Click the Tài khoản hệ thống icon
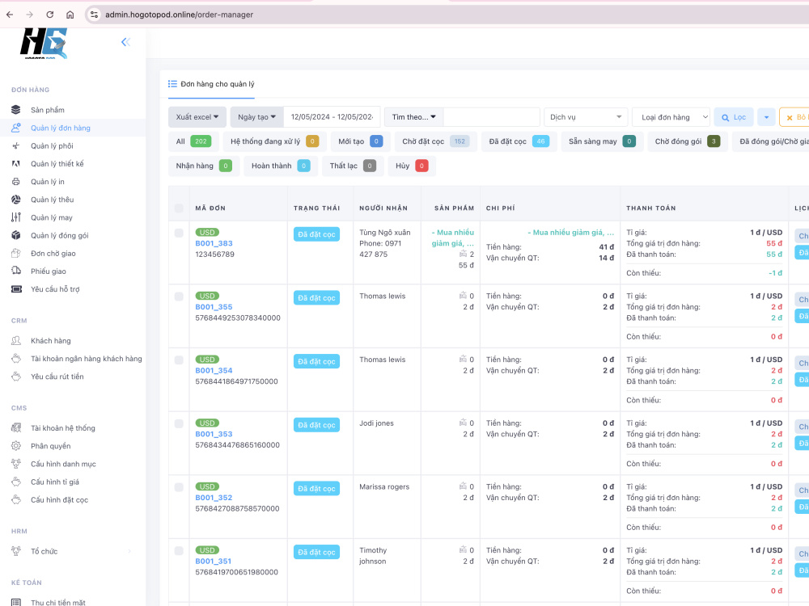This screenshot has height=606, width=809. click(16, 428)
